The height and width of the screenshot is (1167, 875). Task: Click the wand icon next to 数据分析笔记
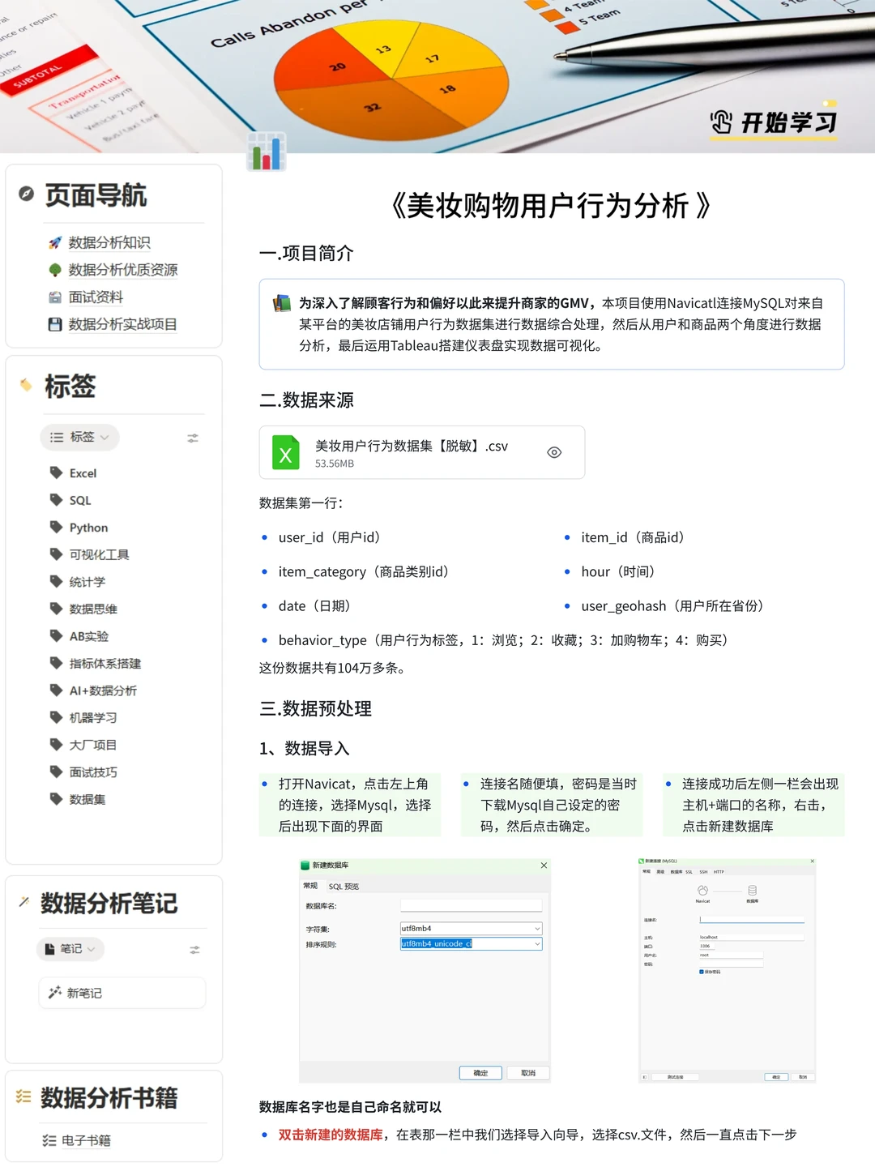[24, 901]
